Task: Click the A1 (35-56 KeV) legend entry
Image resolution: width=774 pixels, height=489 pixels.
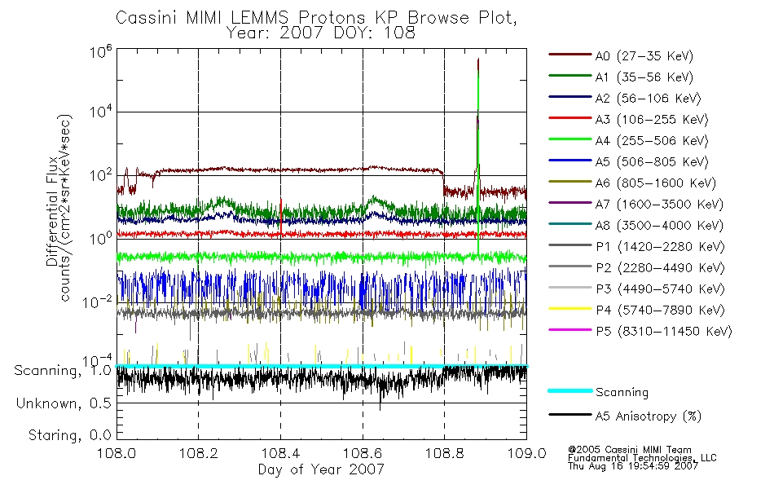Action: pos(622,77)
